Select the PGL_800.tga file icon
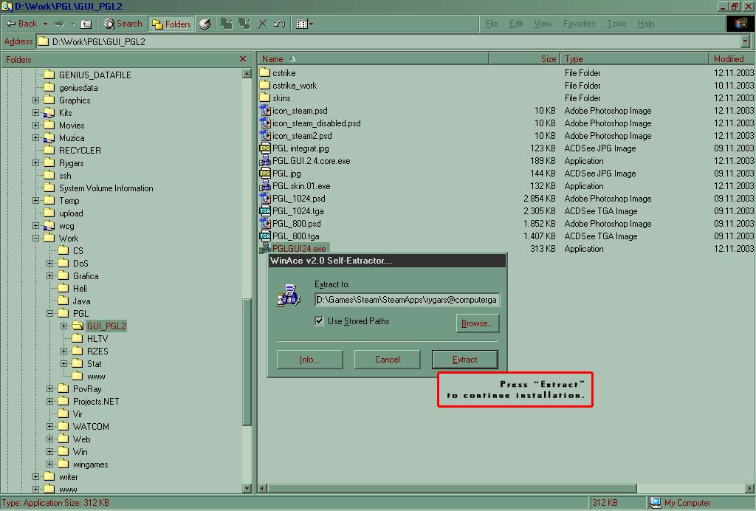This screenshot has width=756, height=511. [x=265, y=236]
